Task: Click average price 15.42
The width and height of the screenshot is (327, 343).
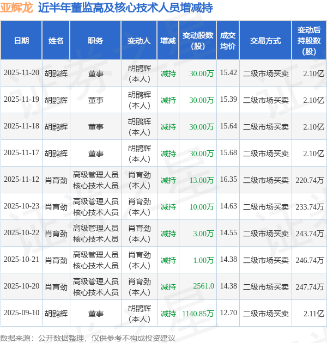Action: [x=228, y=72]
